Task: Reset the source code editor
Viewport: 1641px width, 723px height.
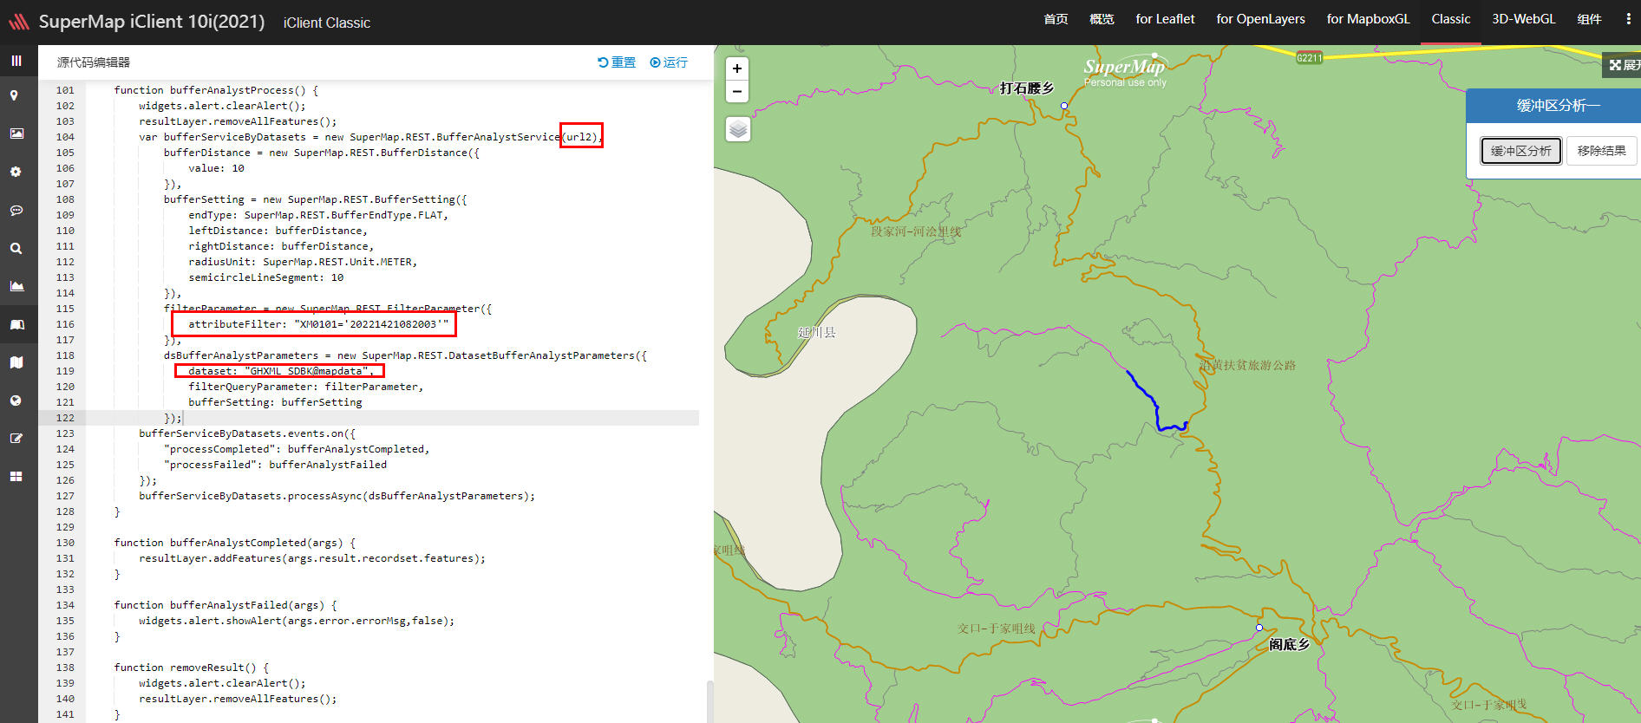Action: click(x=617, y=62)
